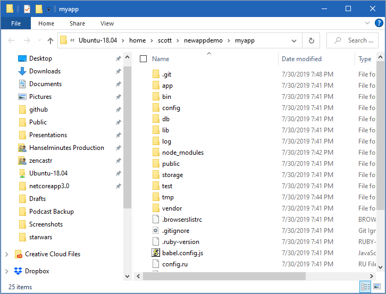This screenshot has height=294, width=386.
Task: Toggle the select all items checkbox
Action: pos(143,59)
